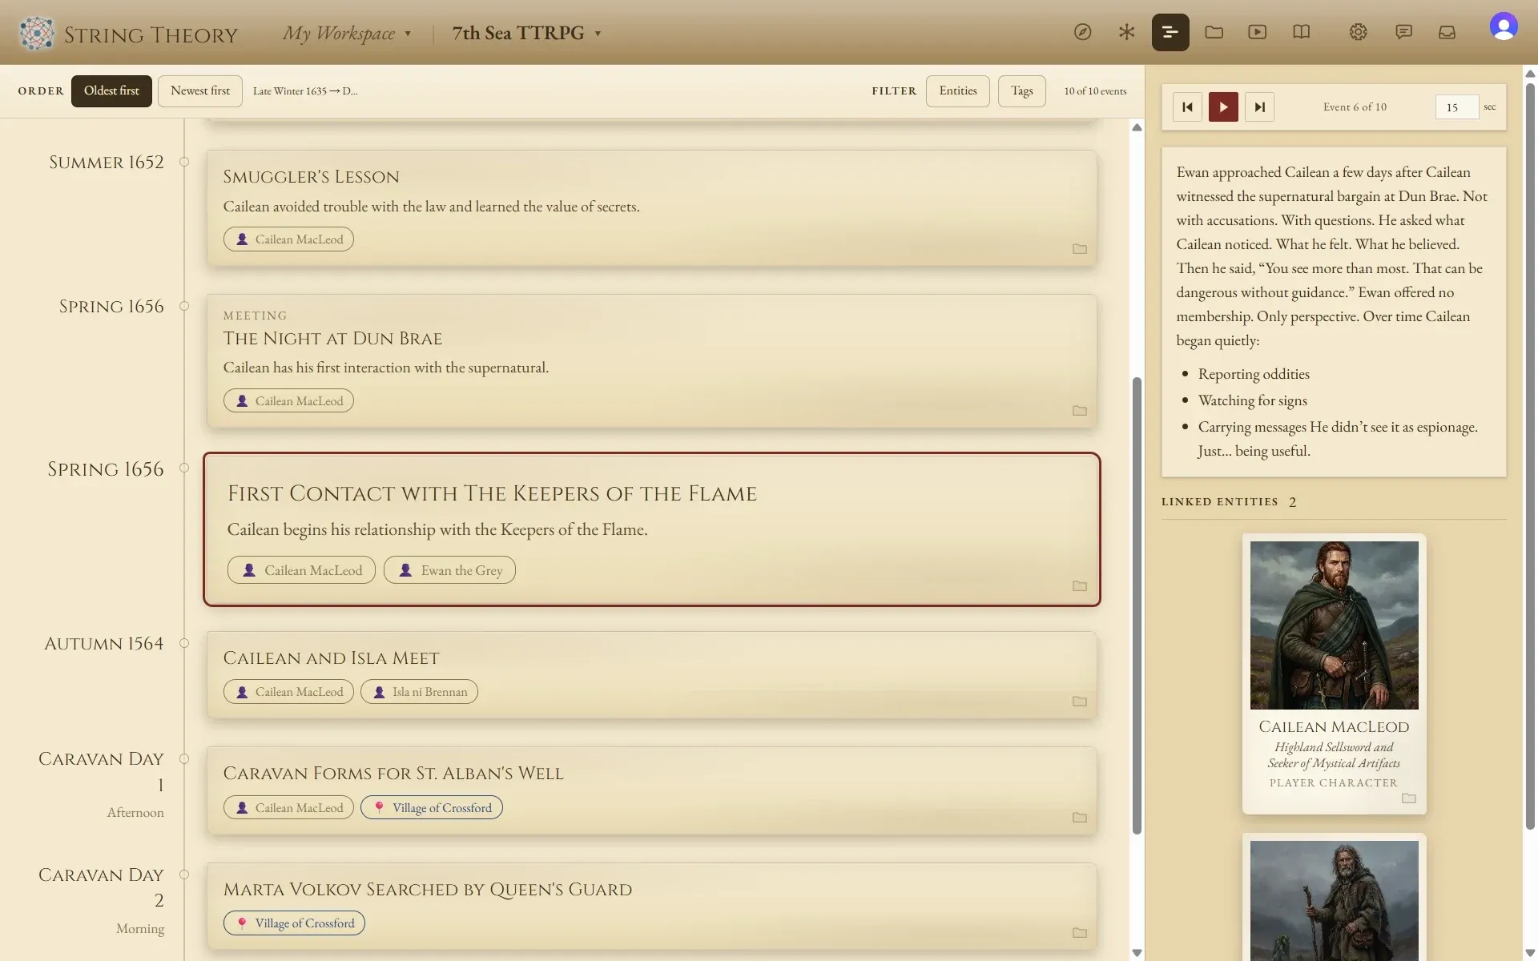Open the inbox tray icon
The image size is (1538, 961).
[1447, 32]
